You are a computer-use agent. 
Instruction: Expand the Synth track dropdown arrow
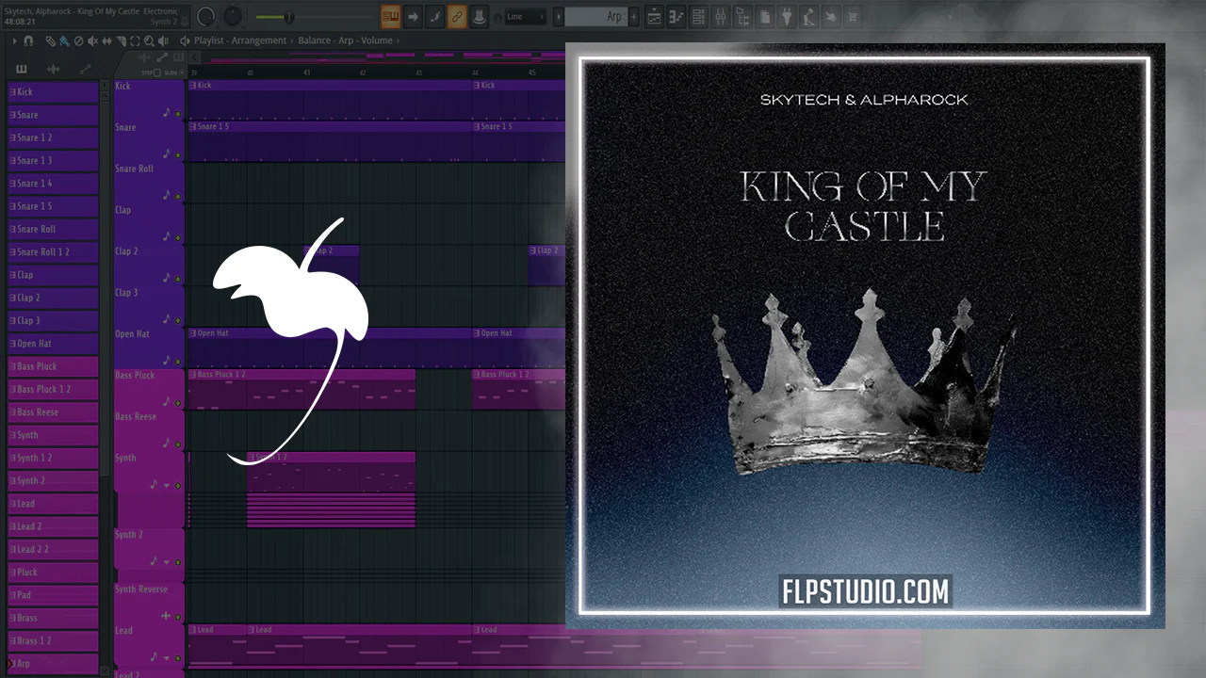tap(167, 486)
